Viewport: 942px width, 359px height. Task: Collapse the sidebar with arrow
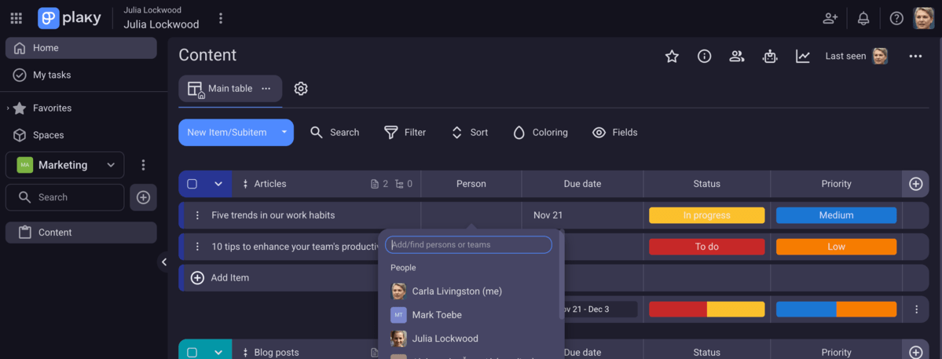pyautogui.click(x=164, y=262)
